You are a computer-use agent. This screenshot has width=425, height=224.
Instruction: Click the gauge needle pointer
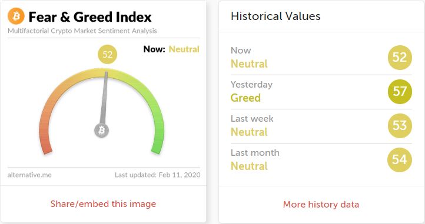[x=104, y=98]
